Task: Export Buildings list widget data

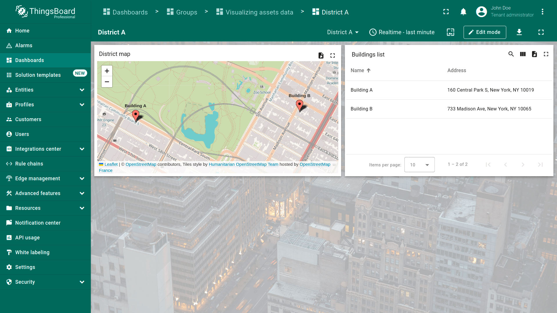Action: coord(534,54)
